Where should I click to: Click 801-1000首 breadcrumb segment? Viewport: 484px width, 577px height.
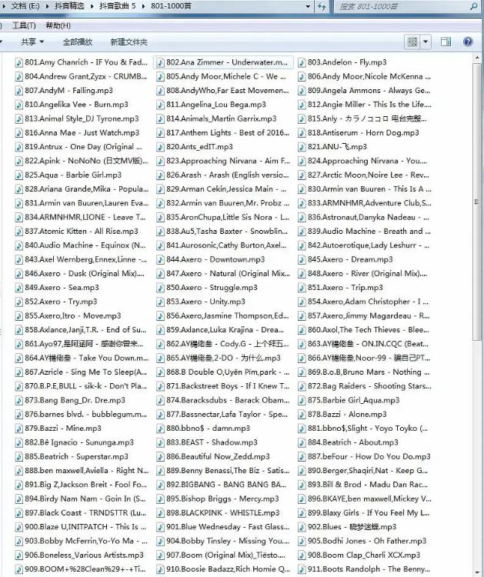171,6
